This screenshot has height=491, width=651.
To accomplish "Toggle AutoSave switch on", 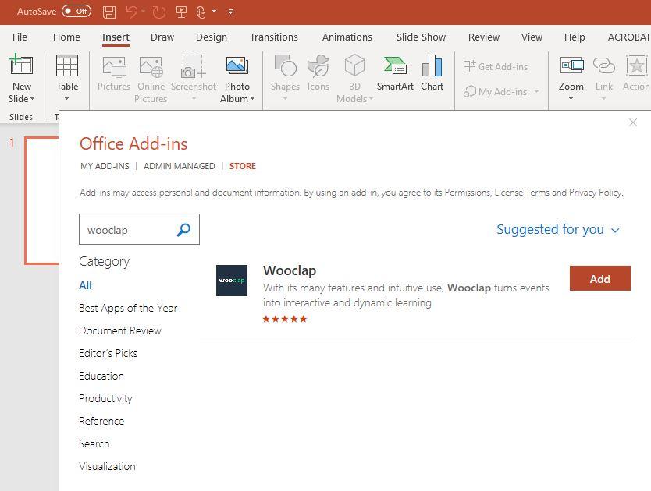I will (x=76, y=12).
